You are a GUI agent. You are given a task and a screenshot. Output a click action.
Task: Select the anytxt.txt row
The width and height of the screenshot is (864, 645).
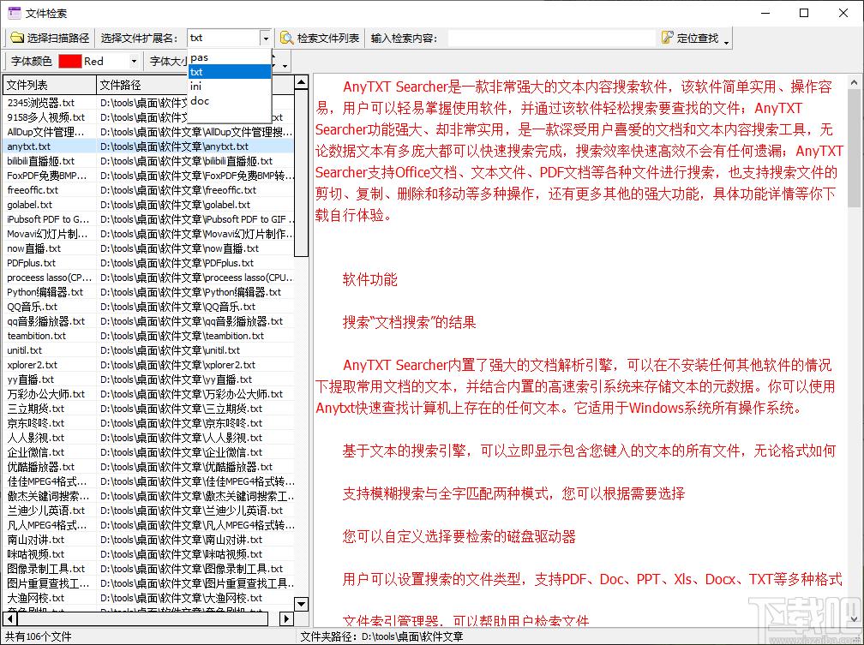pyautogui.click(x=149, y=146)
